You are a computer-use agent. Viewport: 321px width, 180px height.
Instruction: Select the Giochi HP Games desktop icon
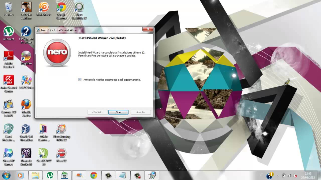click(x=9, y=157)
